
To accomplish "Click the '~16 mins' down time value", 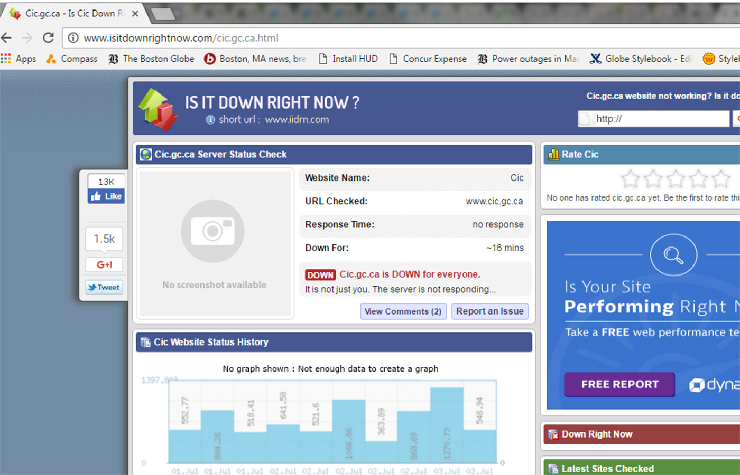I will click(505, 248).
